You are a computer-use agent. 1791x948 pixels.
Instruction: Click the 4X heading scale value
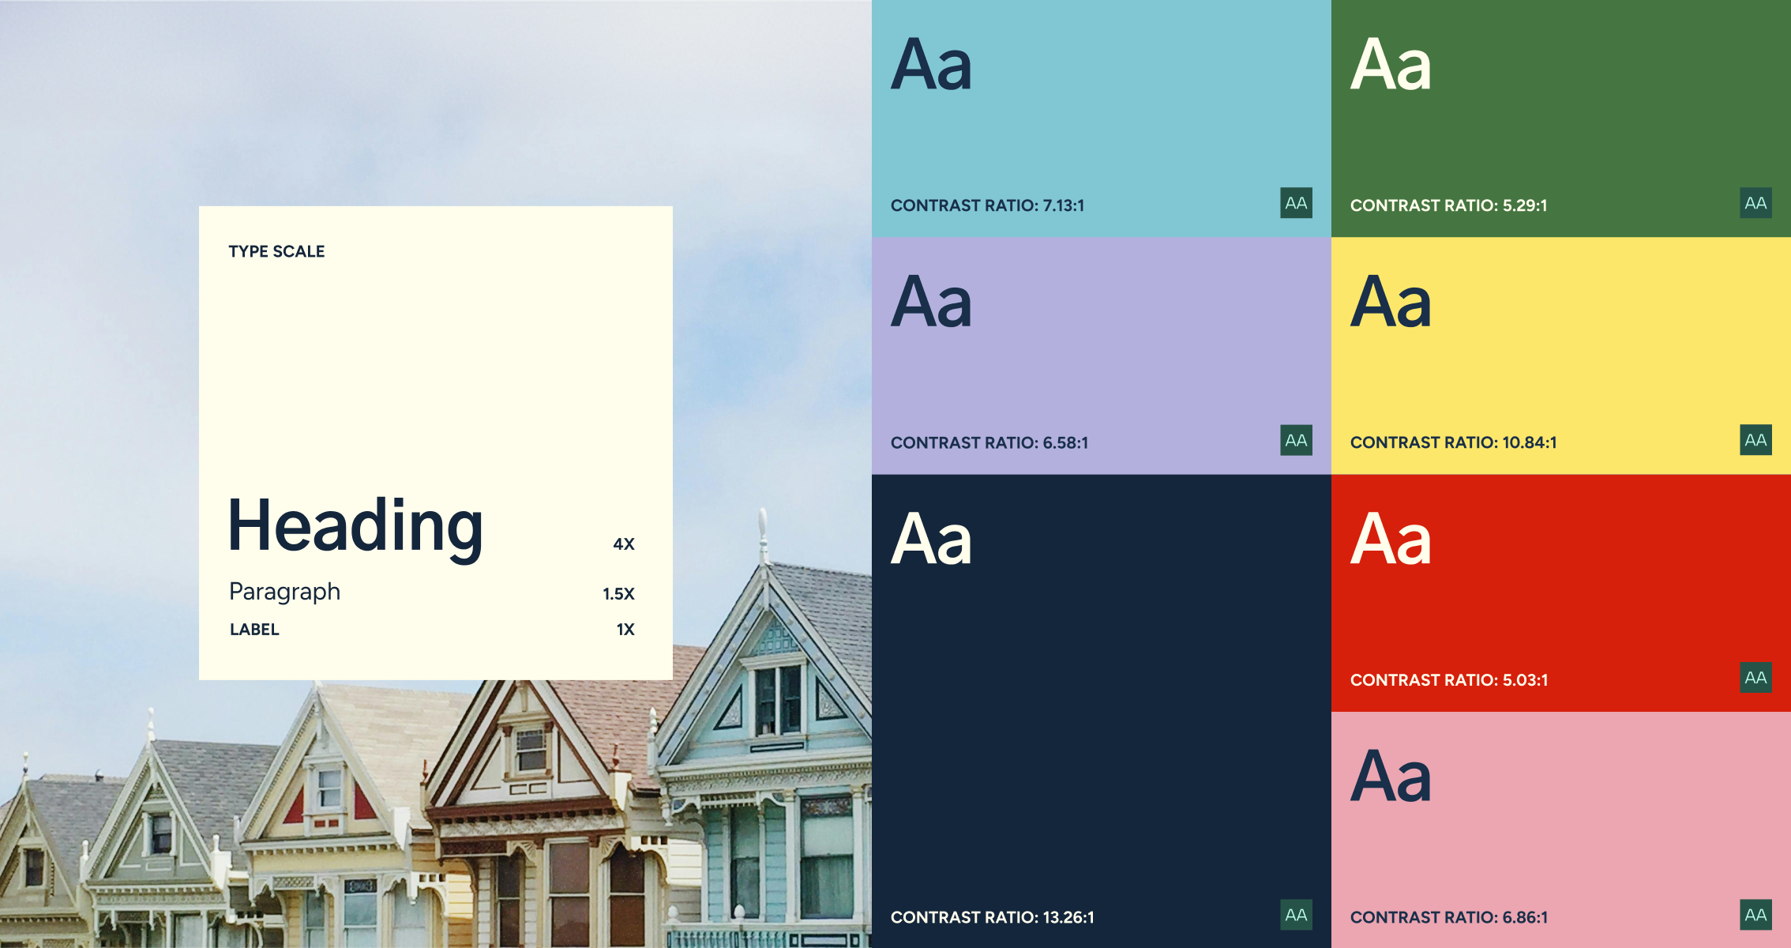tap(624, 544)
